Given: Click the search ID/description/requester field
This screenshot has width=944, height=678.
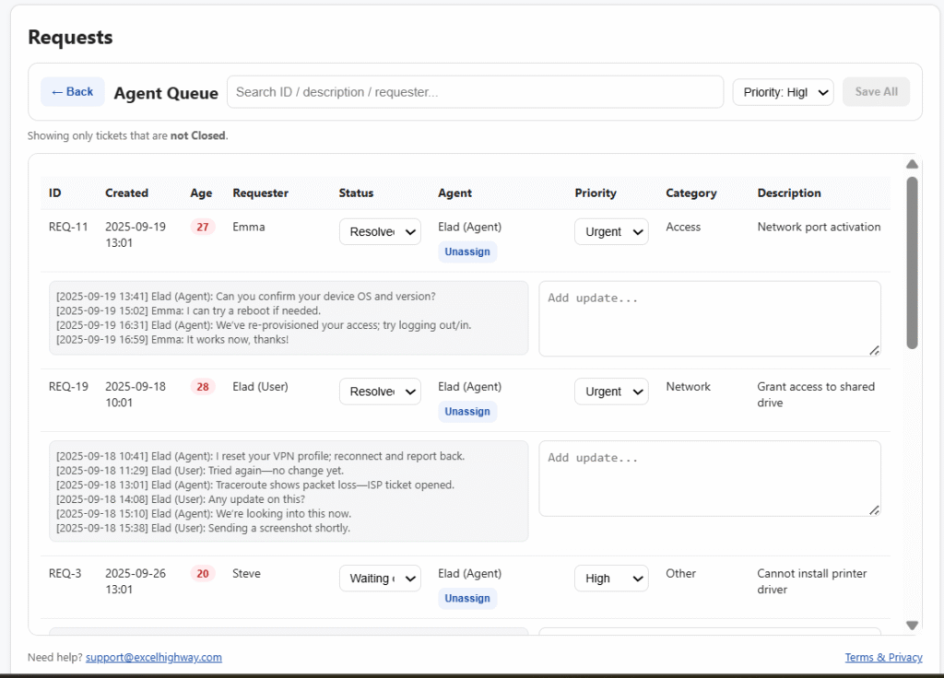Looking at the screenshot, I should tap(475, 92).
